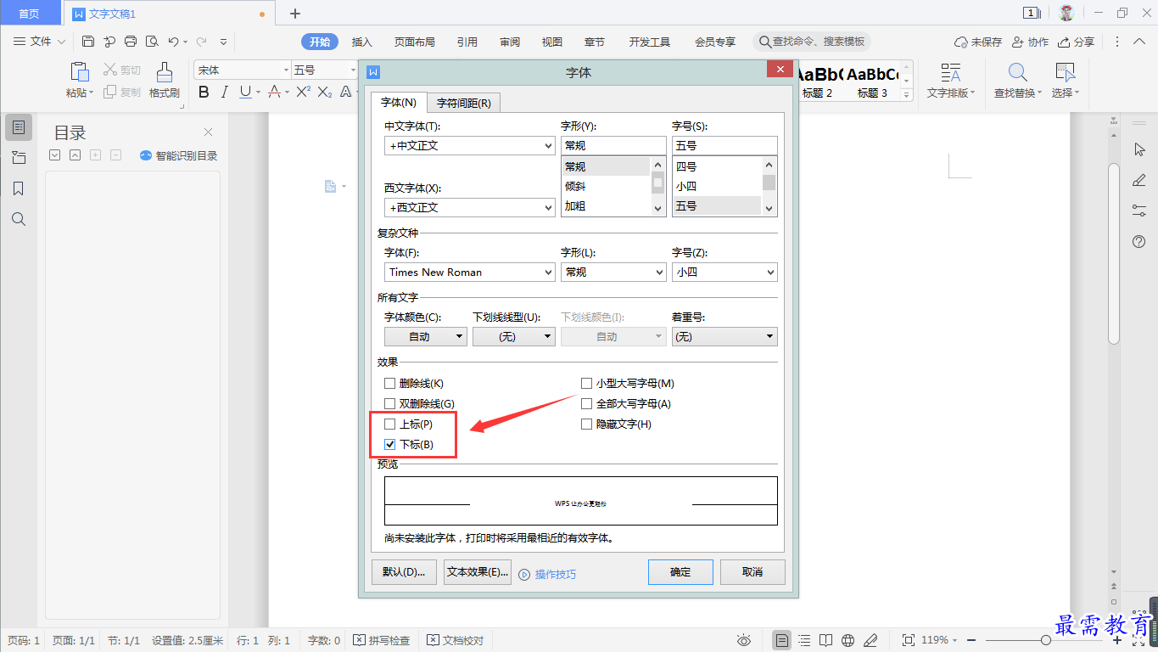Open the search magnifier in left sidebar
Image resolution: width=1158 pixels, height=652 pixels.
19,219
